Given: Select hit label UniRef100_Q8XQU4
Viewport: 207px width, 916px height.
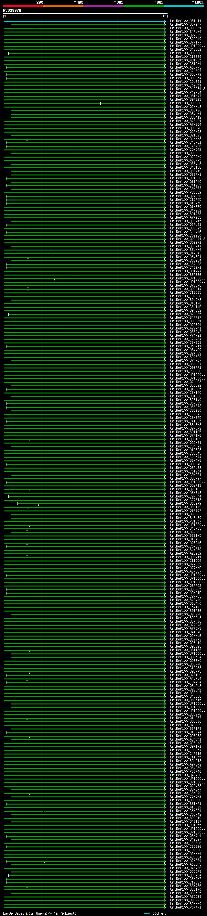Looking at the screenshot, I should (x=185, y=836).
